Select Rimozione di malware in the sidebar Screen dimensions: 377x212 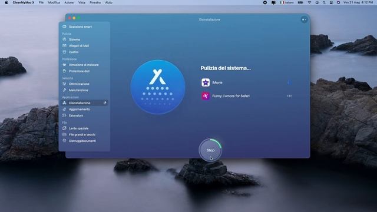pyautogui.click(x=84, y=65)
